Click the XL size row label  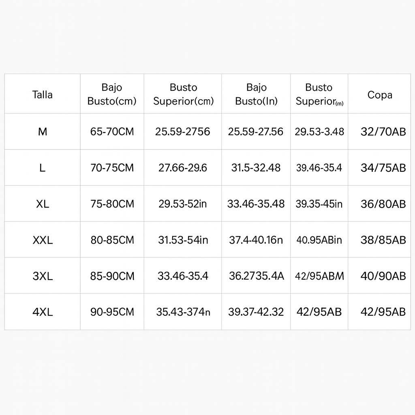coord(43,204)
